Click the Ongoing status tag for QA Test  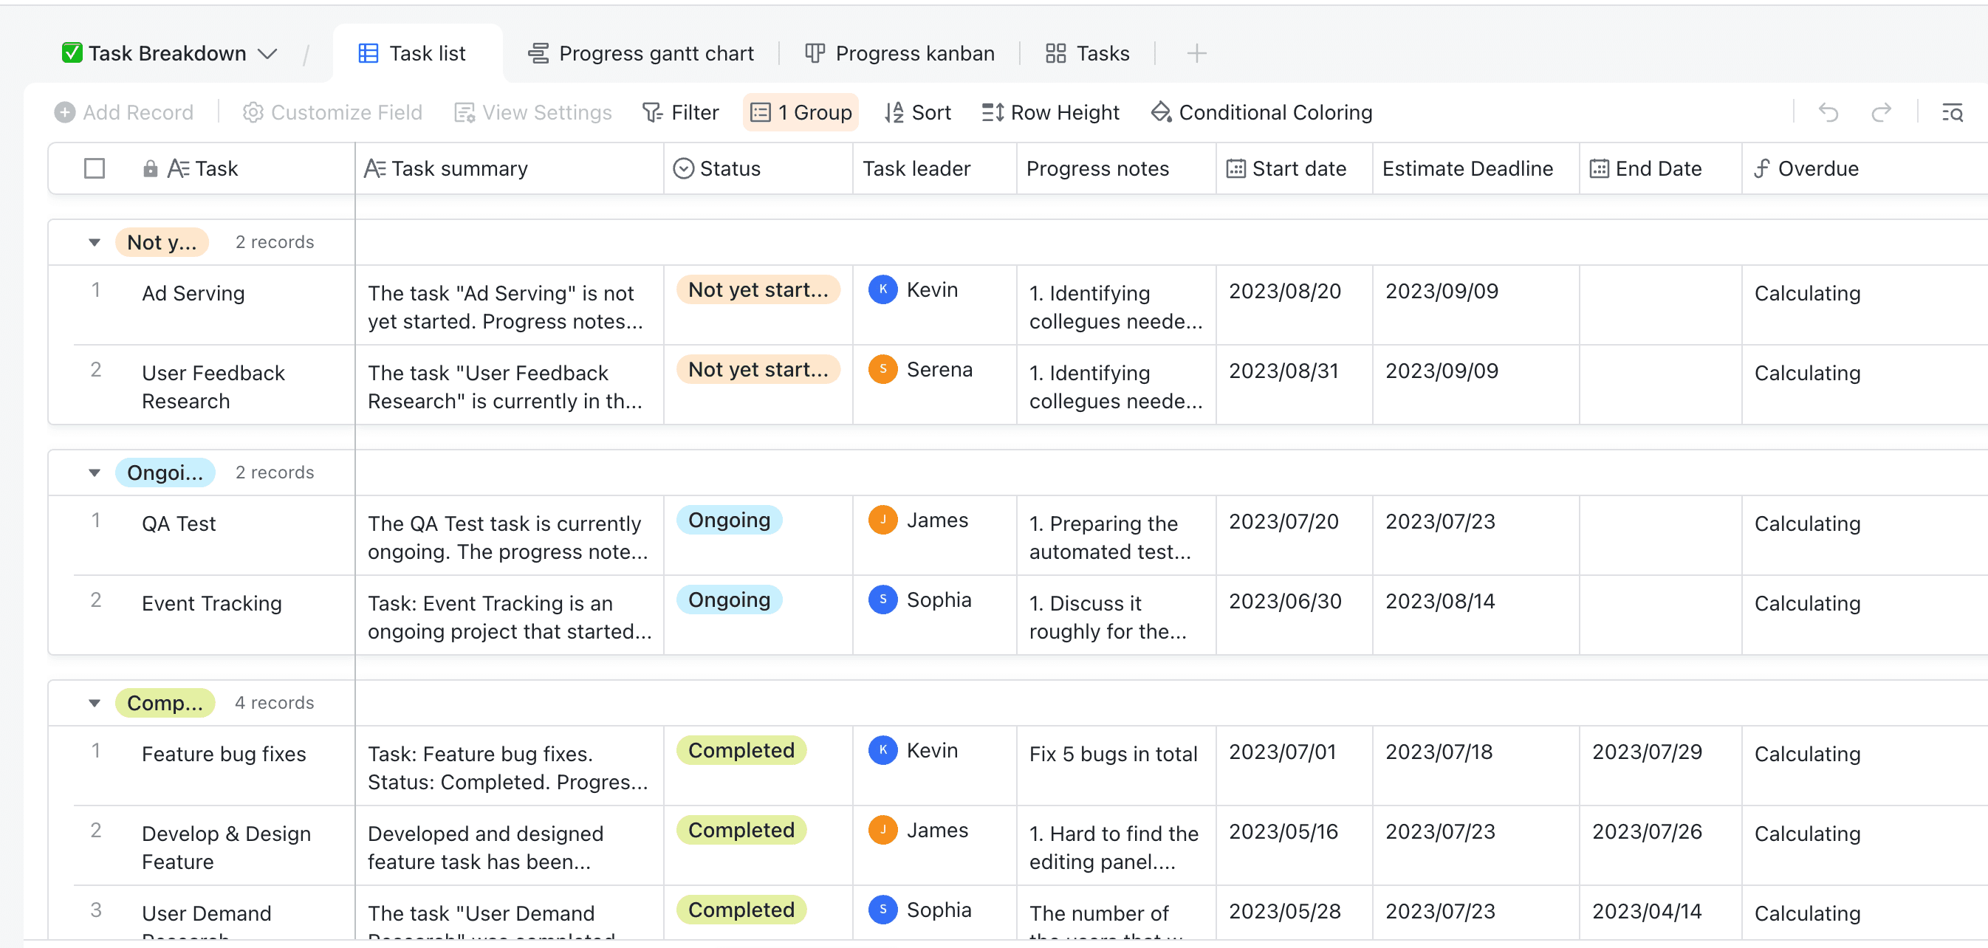point(729,520)
